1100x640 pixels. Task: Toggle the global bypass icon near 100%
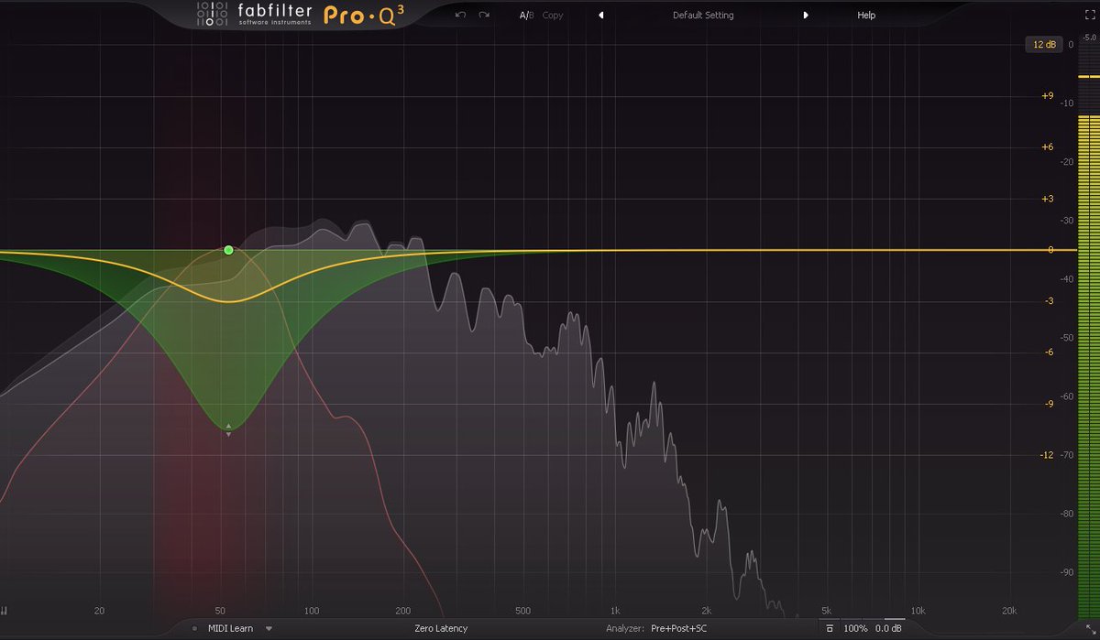coord(829,629)
